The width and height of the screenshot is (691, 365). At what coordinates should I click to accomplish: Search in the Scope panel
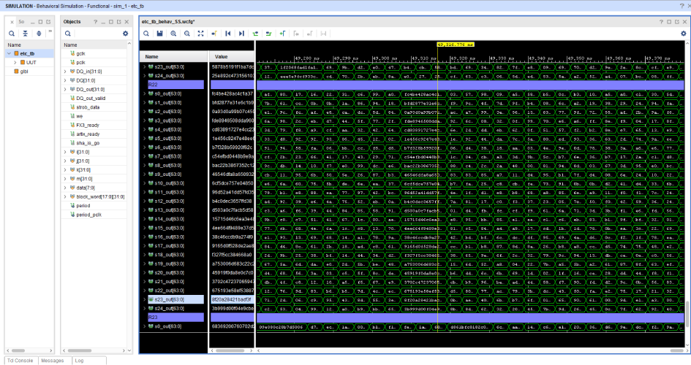point(12,34)
